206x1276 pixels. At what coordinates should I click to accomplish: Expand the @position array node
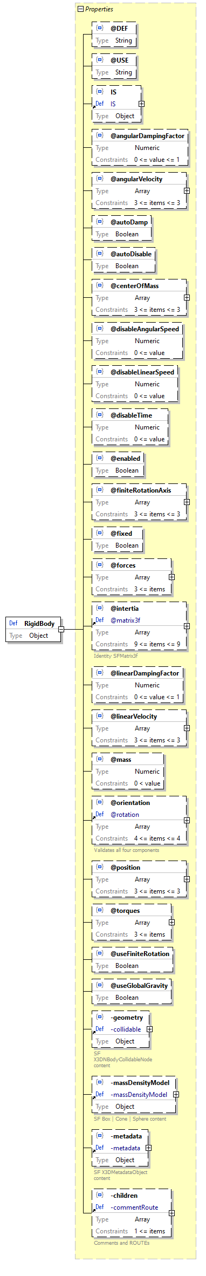(187, 879)
